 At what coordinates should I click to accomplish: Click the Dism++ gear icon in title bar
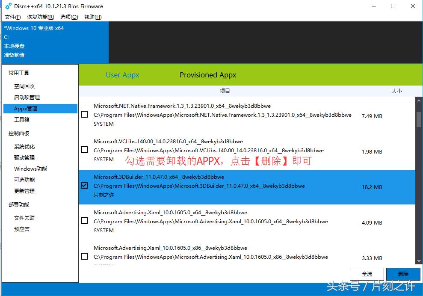[x=9, y=6]
